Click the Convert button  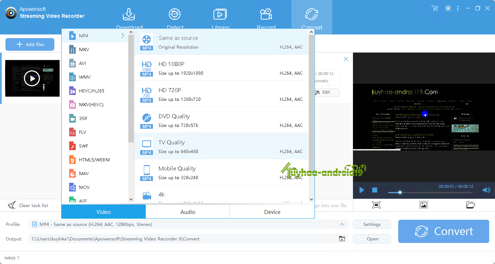pyautogui.click(x=443, y=231)
